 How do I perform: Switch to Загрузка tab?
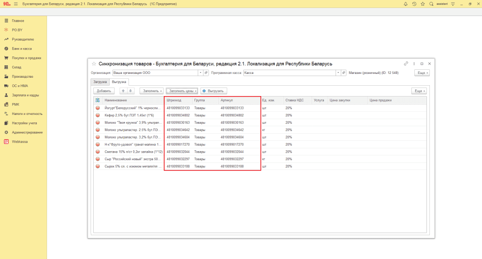point(100,82)
